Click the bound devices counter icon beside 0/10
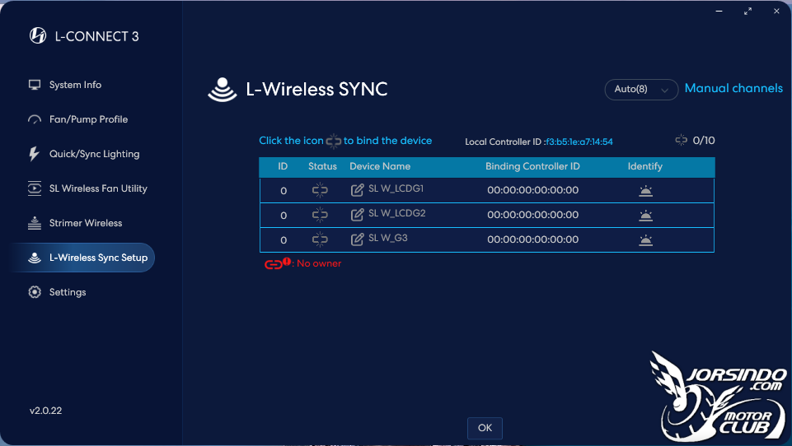Viewport: 792px width, 446px height. (x=682, y=140)
